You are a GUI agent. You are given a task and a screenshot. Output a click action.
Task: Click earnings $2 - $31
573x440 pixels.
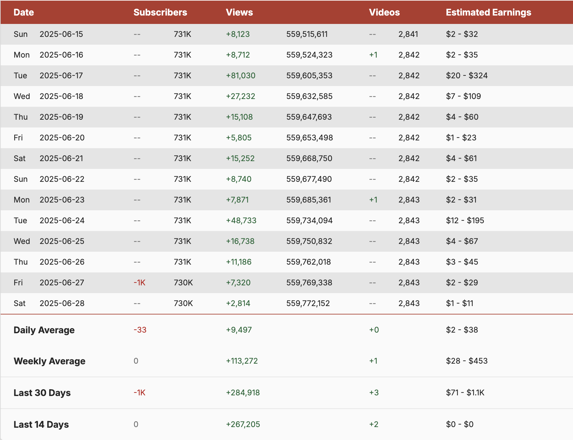point(461,200)
